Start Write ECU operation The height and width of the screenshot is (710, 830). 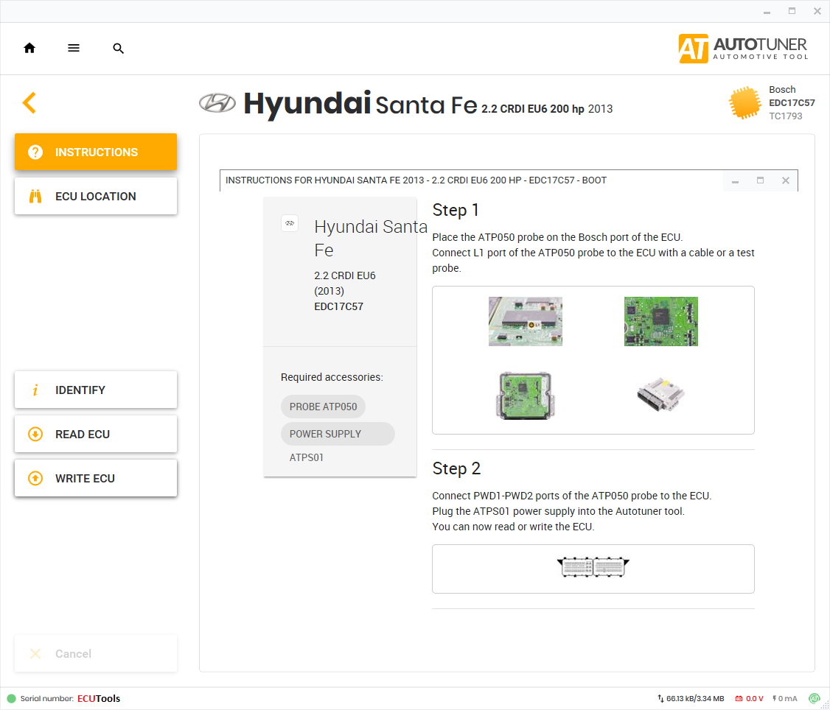[96, 478]
